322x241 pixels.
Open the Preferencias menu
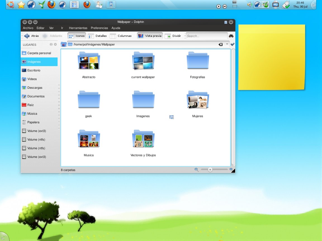tap(100, 28)
